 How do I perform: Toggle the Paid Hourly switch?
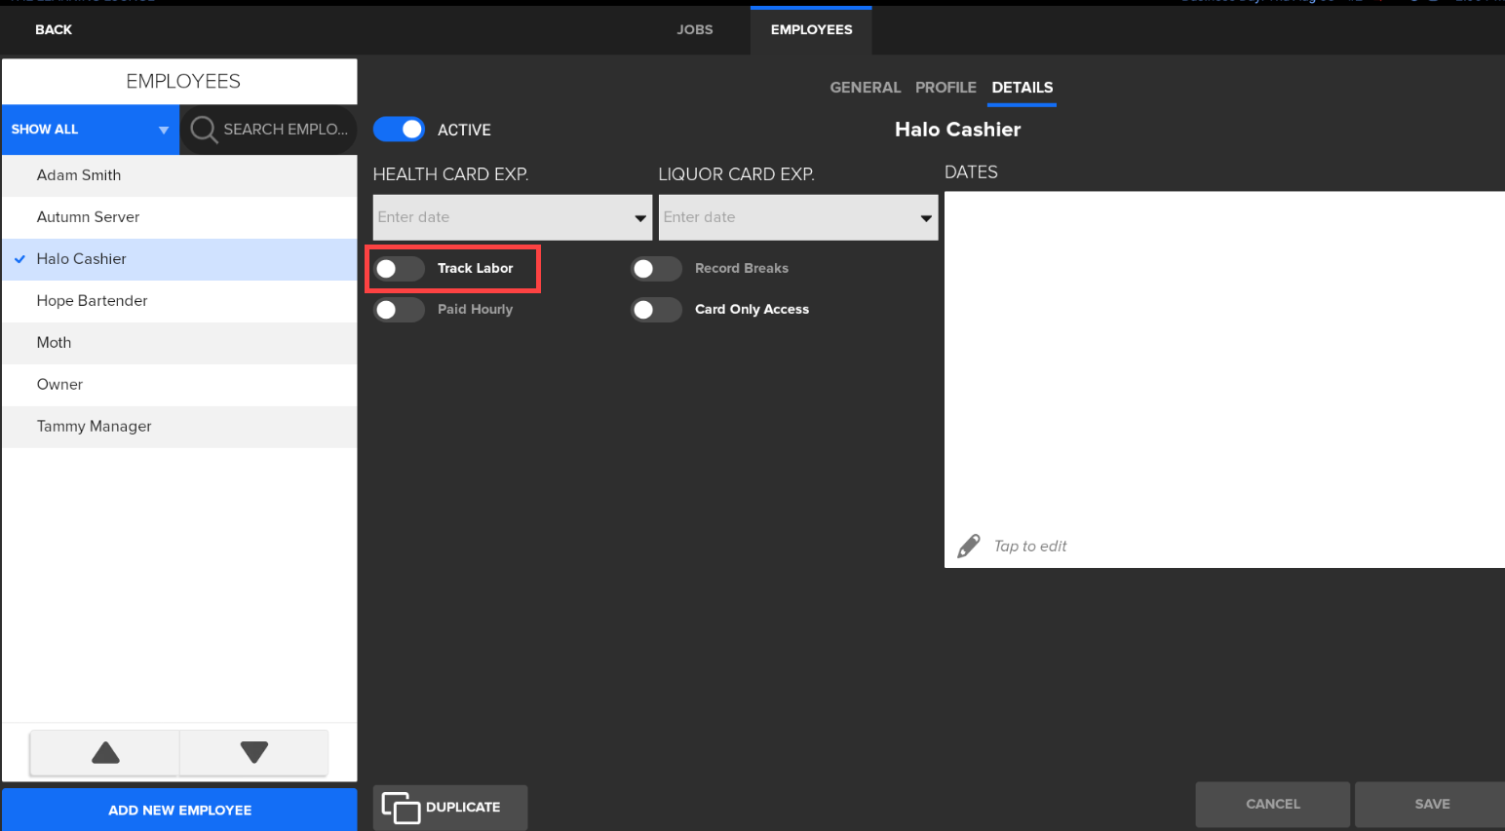click(x=400, y=310)
